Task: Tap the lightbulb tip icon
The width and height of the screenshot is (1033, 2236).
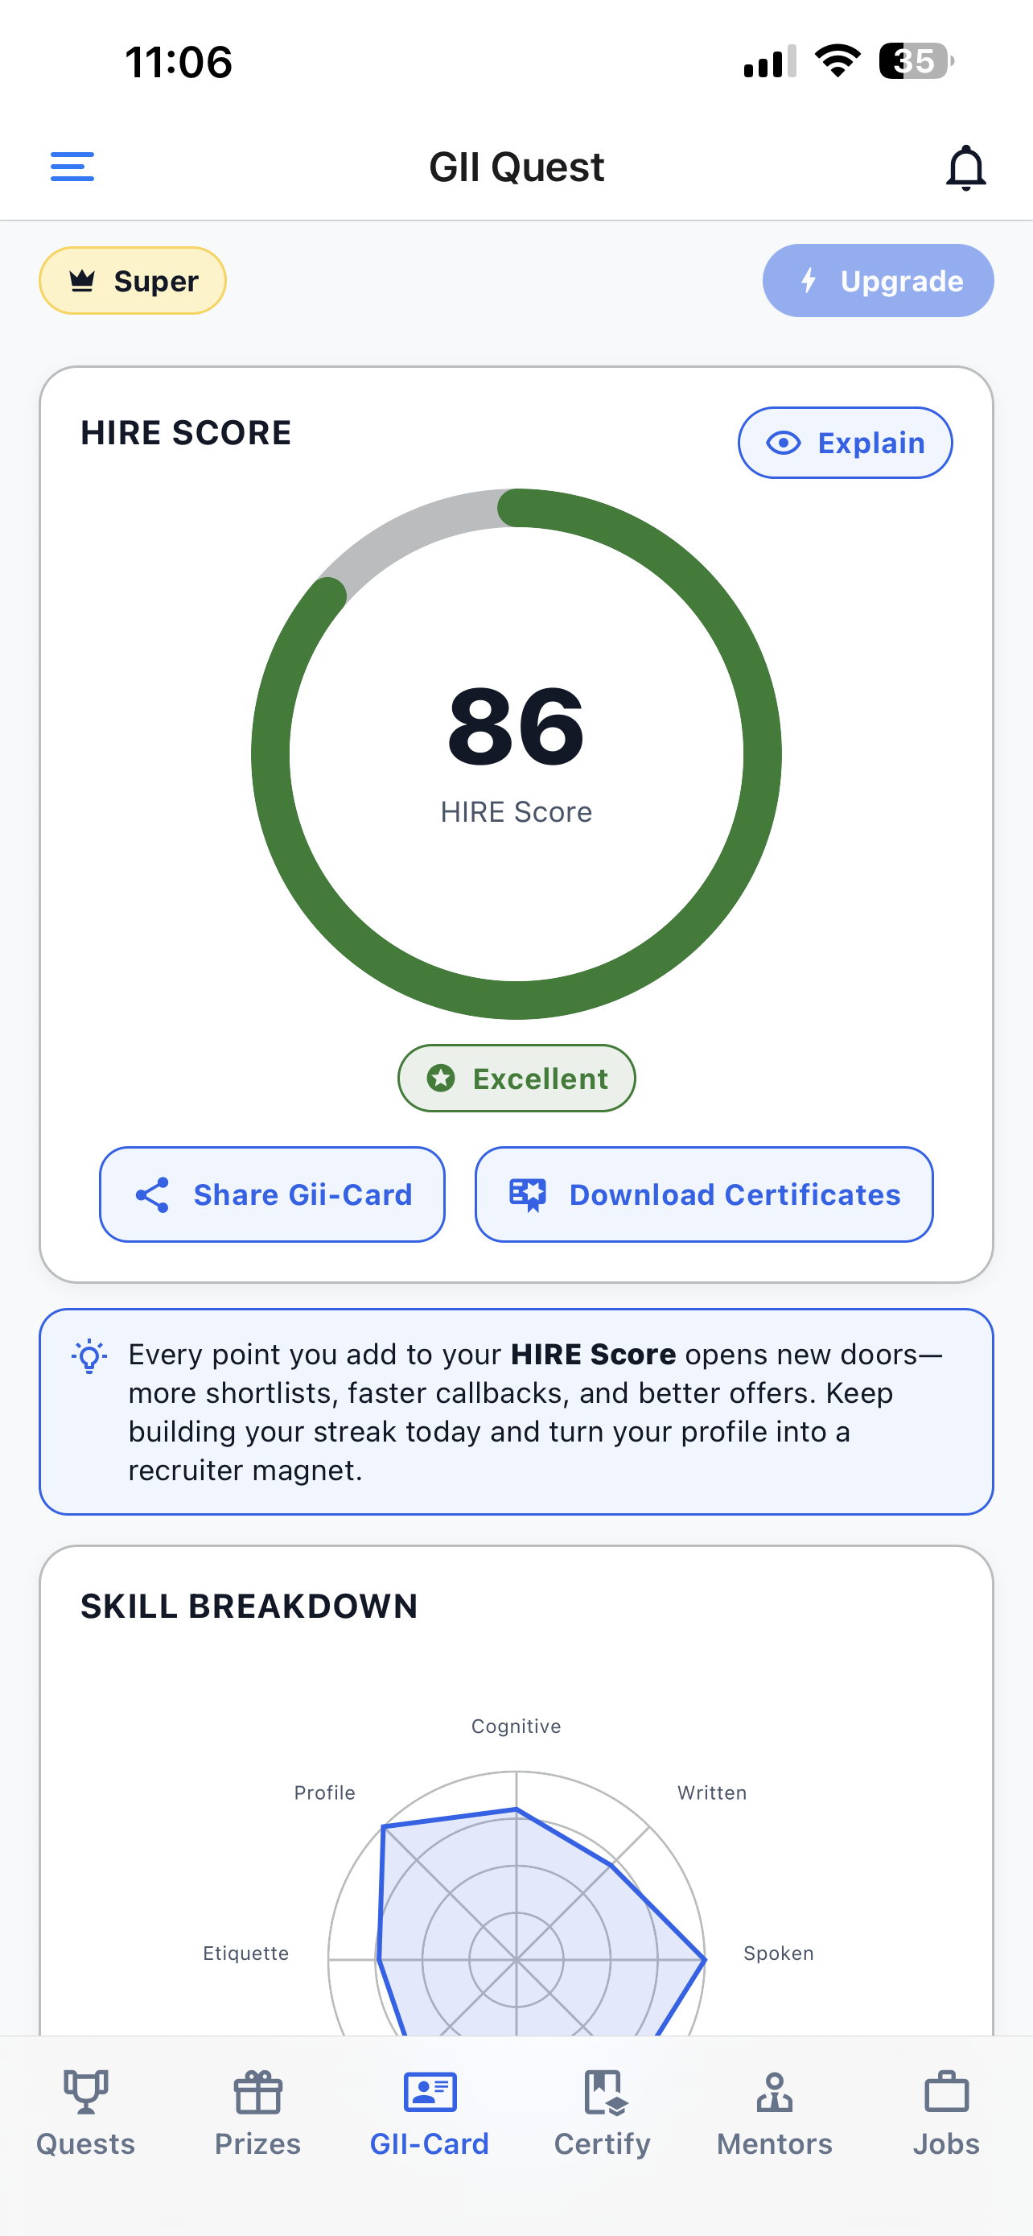Action: point(89,1355)
